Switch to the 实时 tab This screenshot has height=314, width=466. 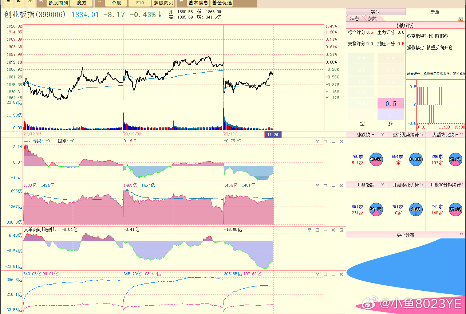375,12
